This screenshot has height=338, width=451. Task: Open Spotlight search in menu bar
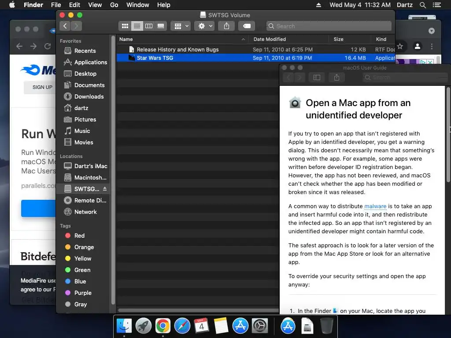pyautogui.click(x=422, y=5)
